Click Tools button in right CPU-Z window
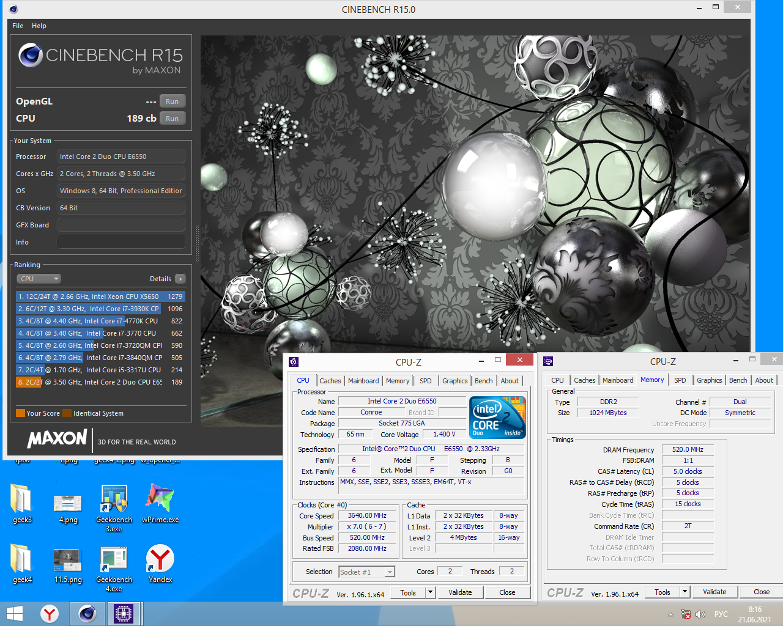783x626 pixels. click(x=662, y=592)
